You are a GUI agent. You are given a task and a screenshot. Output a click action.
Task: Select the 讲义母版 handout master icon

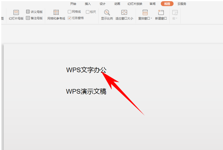tap(28, 12)
